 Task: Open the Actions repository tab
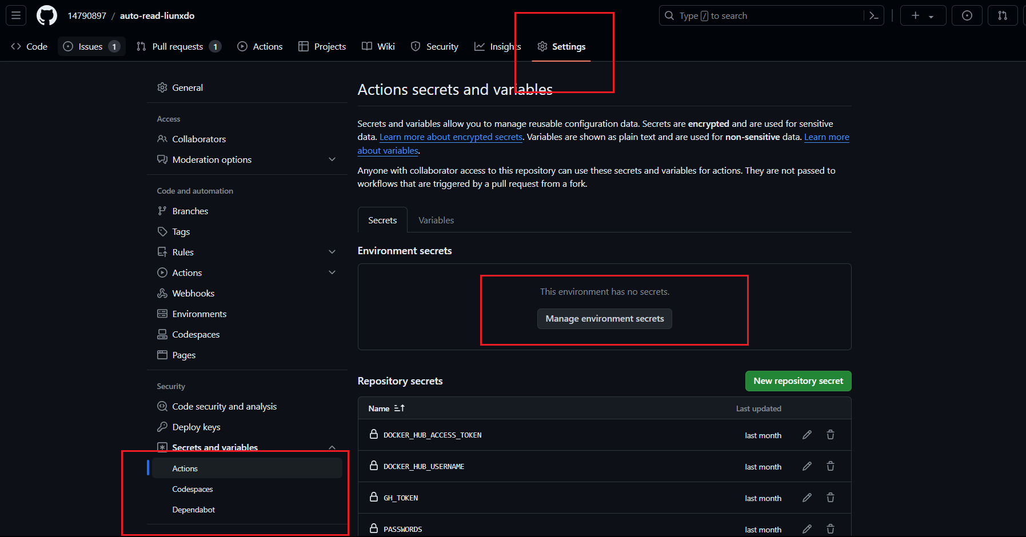(x=260, y=46)
